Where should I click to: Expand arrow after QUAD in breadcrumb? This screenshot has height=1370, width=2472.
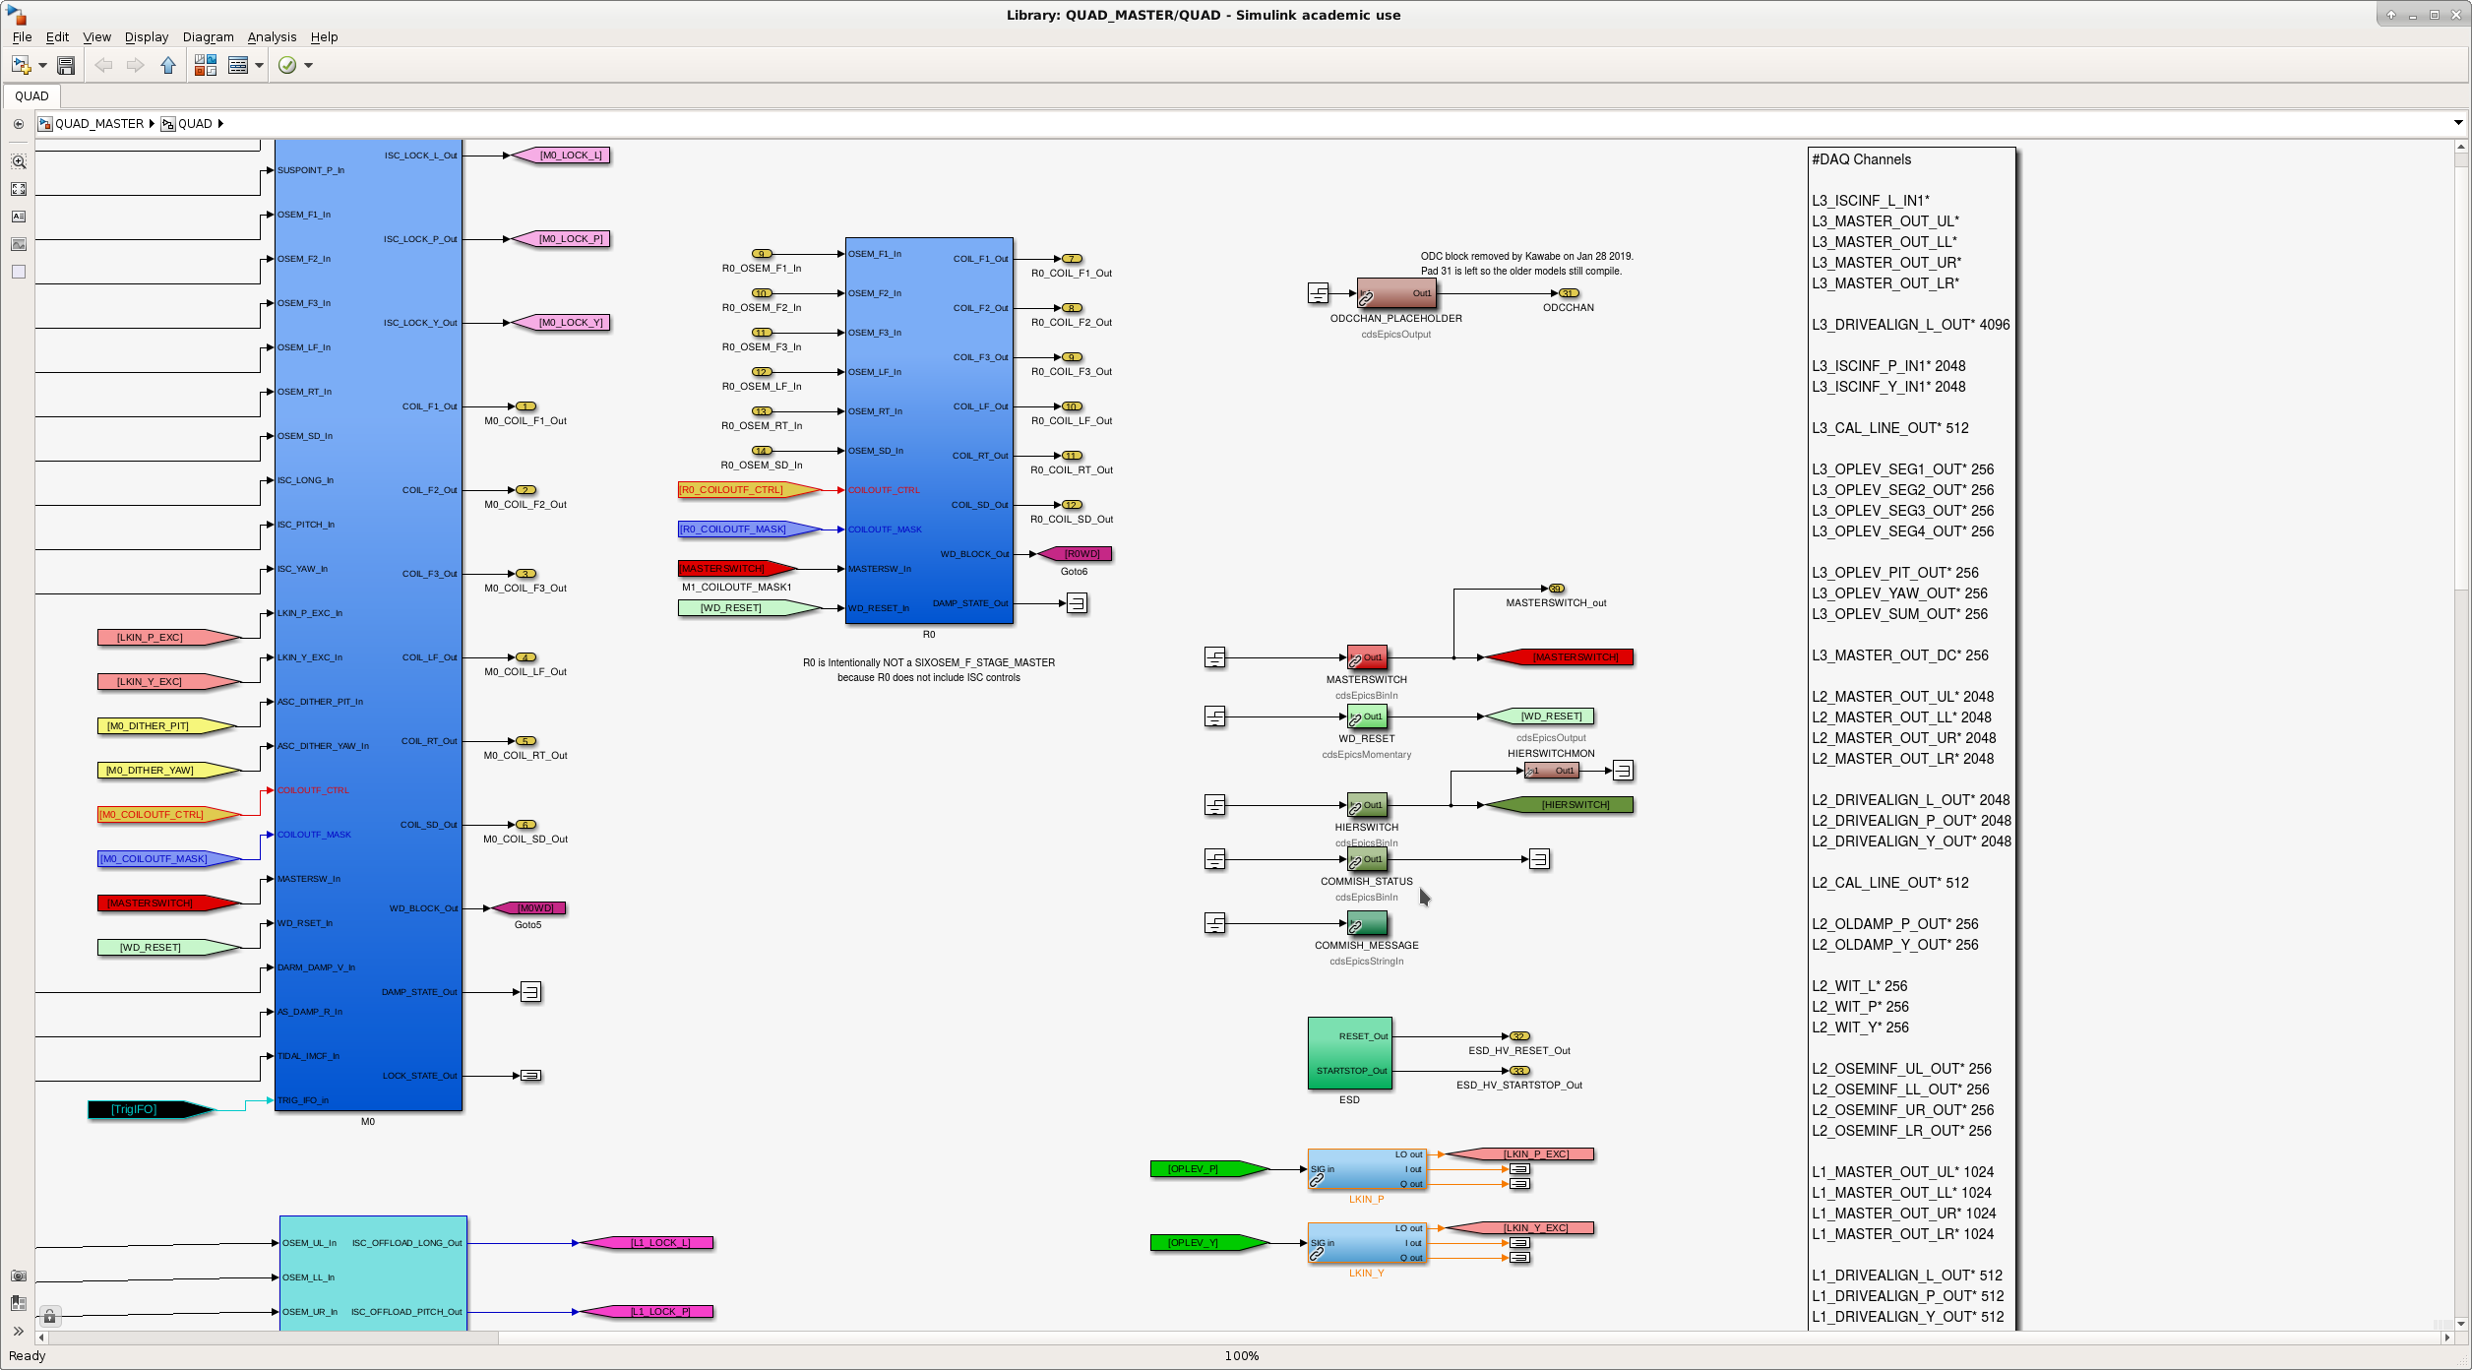pos(220,124)
